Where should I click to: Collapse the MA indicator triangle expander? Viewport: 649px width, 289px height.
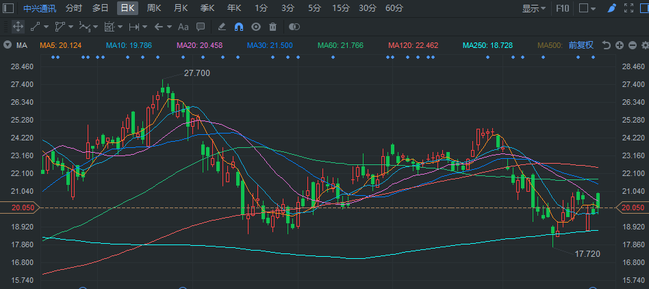[7, 45]
